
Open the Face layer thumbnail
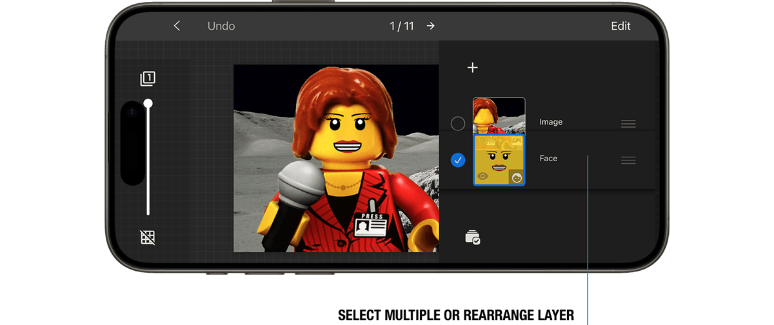pos(499,160)
